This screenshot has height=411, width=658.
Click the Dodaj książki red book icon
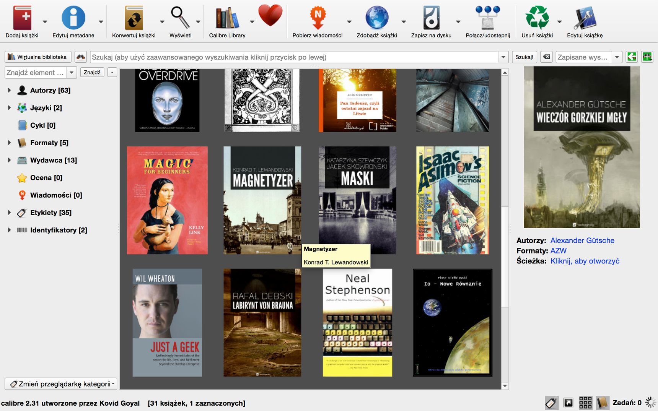pyautogui.click(x=22, y=18)
